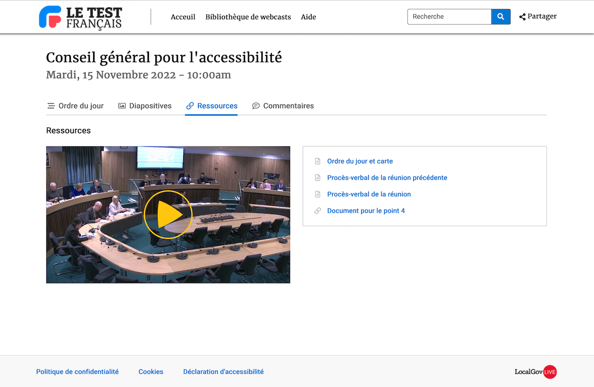Click document icon beside Procès-verbal de la réunion
The image size is (594, 387).
pos(318,194)
